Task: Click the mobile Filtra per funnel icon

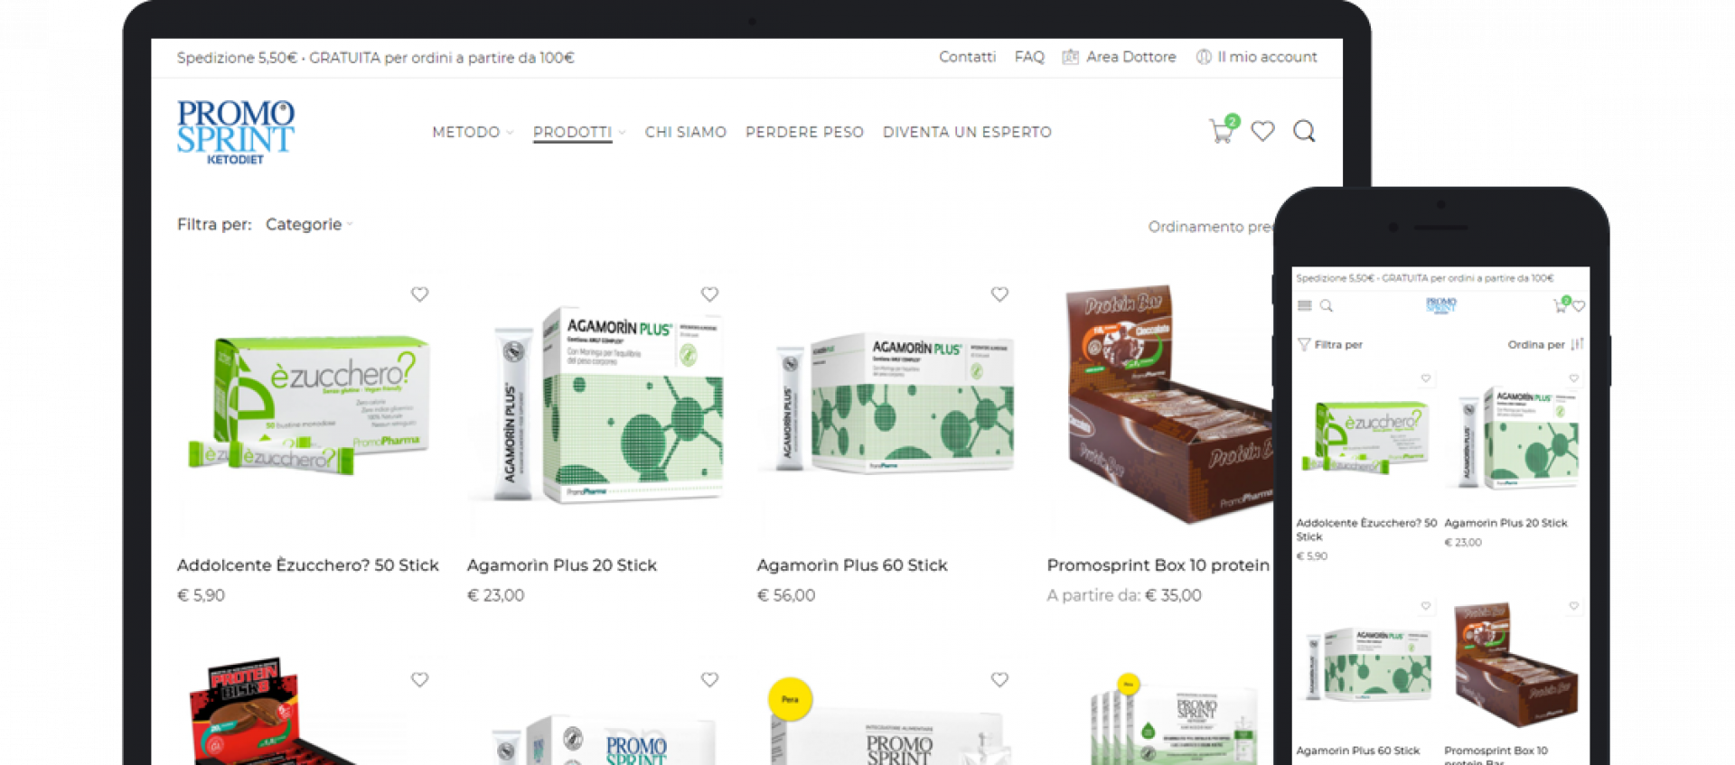Action: (1304, 344)
